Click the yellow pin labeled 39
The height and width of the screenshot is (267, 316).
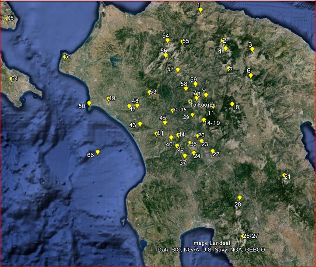[x=177, y=146]
